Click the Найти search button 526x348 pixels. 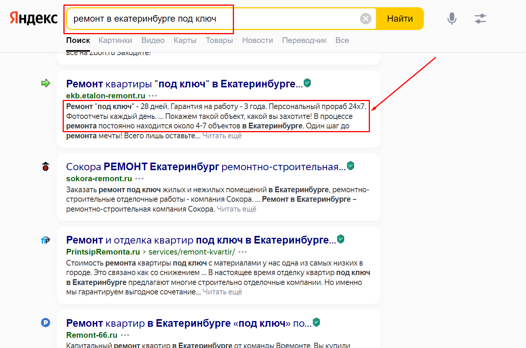[x=400, y=19]
